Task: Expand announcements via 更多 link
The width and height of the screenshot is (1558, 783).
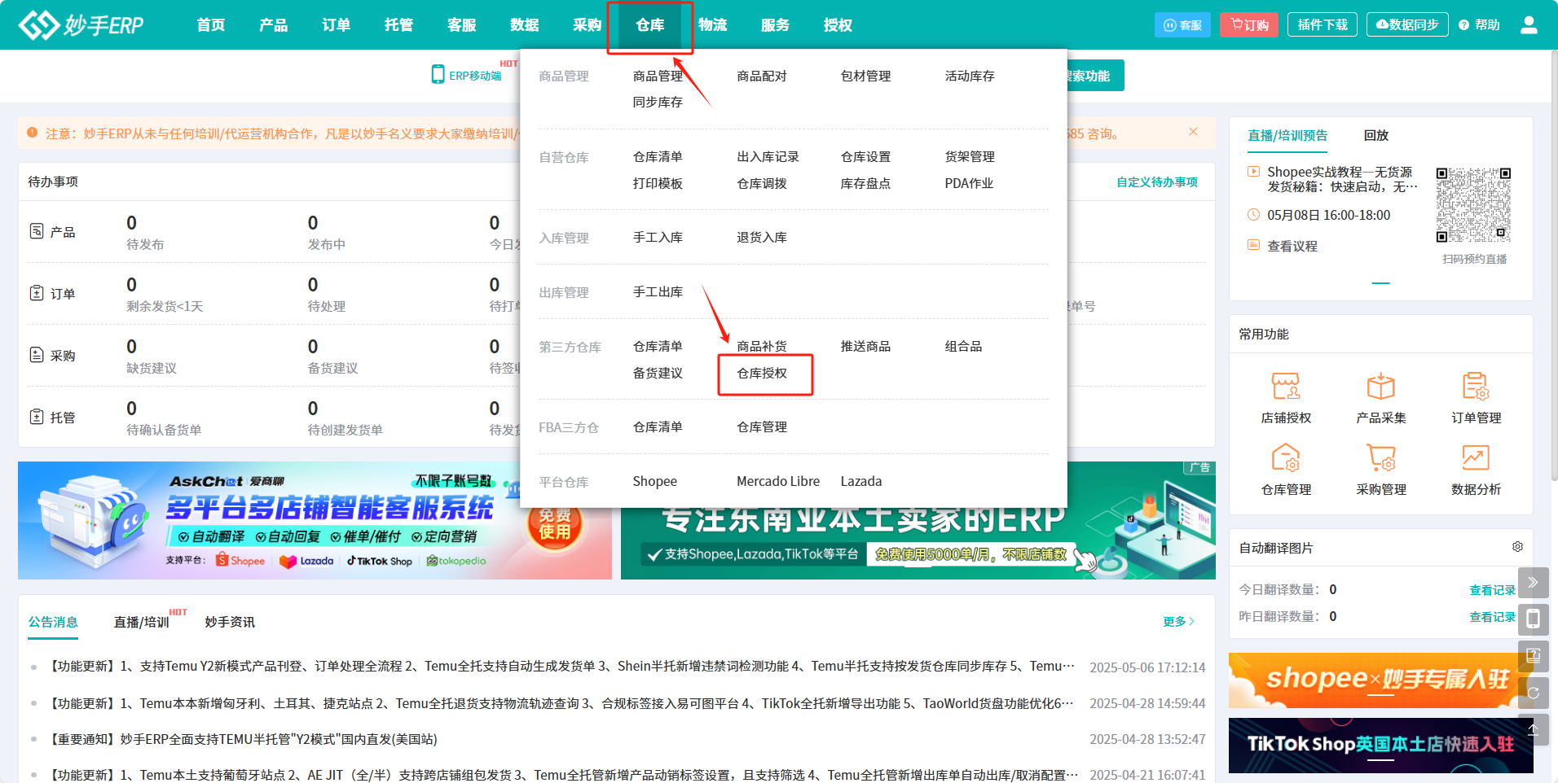Action: (1177, 622)
